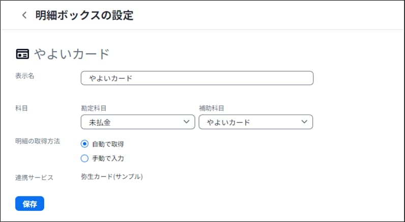Screen dimensions: 405x222
Task: Click the 勘定科目 label above dropdown
Action: [x=94, y=108]
